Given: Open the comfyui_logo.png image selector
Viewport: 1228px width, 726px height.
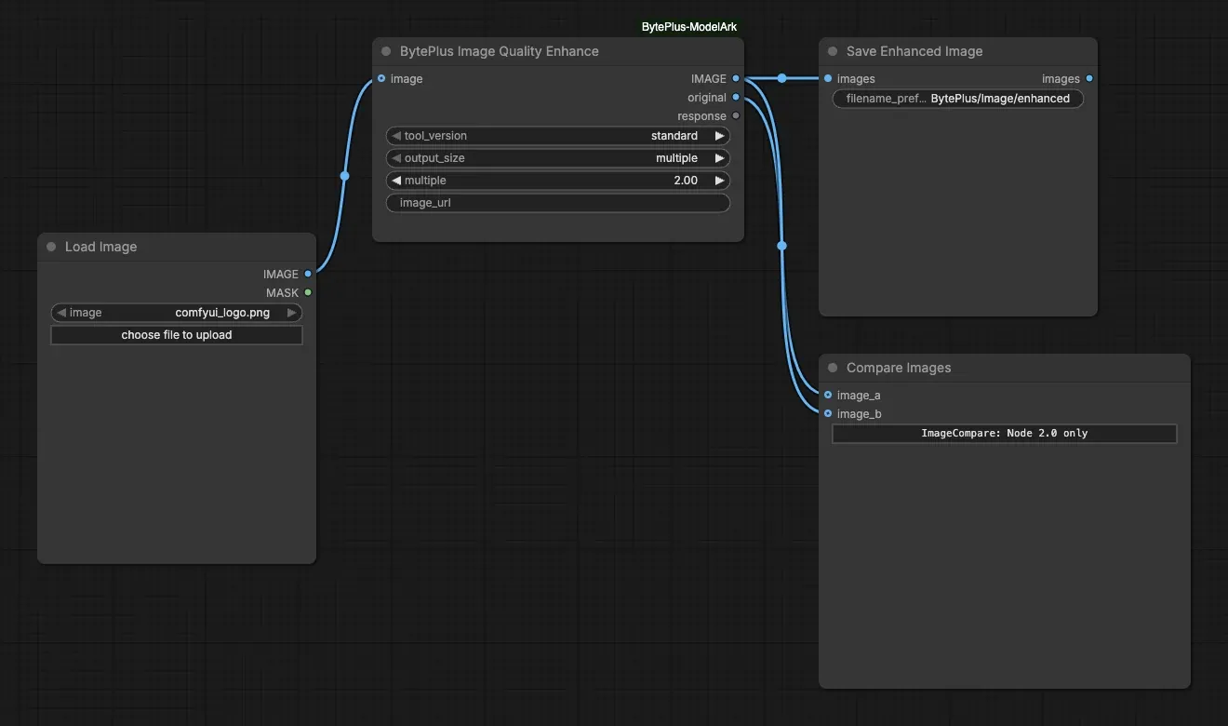Looking at the screenshot, I should (x=177, y=313).
